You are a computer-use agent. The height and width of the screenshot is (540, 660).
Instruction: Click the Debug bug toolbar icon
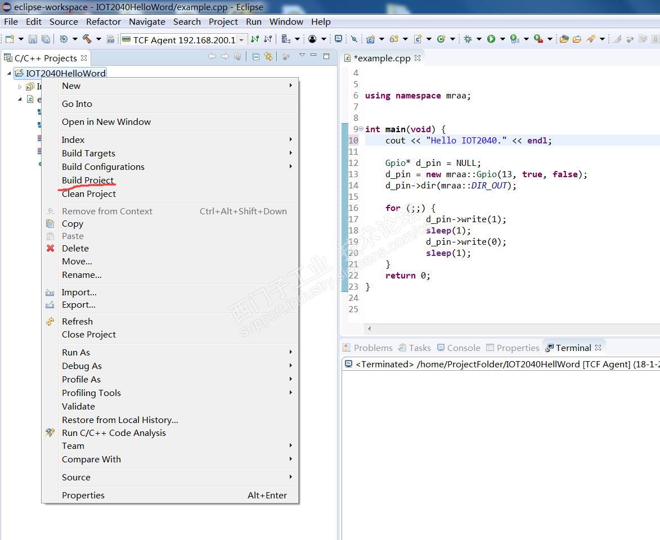(468, 39)
